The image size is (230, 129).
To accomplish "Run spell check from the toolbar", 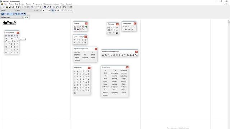I will click(19, 7).
